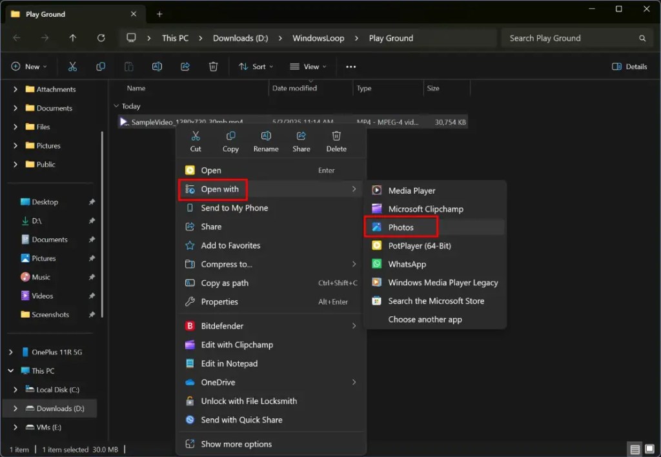This screenshot has height=457, width=661.
Task: Click the navigation pane scrollbar
Action: [x=101, y=224]
